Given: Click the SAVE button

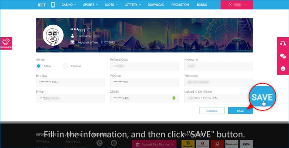Looking at the screenshot, I should (240, 111).
